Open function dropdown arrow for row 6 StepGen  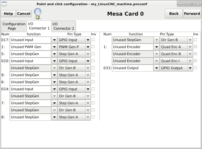pos(54,82)
